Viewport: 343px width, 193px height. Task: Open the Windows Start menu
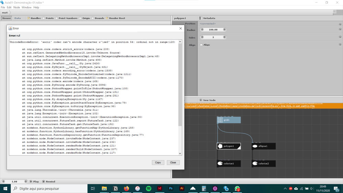[5, 189]
